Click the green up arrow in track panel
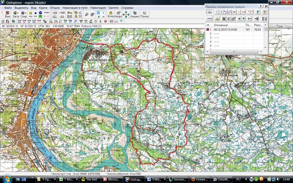Image resolution: width=293 pixels, height=183 pixels. click(x=240, y=19)
